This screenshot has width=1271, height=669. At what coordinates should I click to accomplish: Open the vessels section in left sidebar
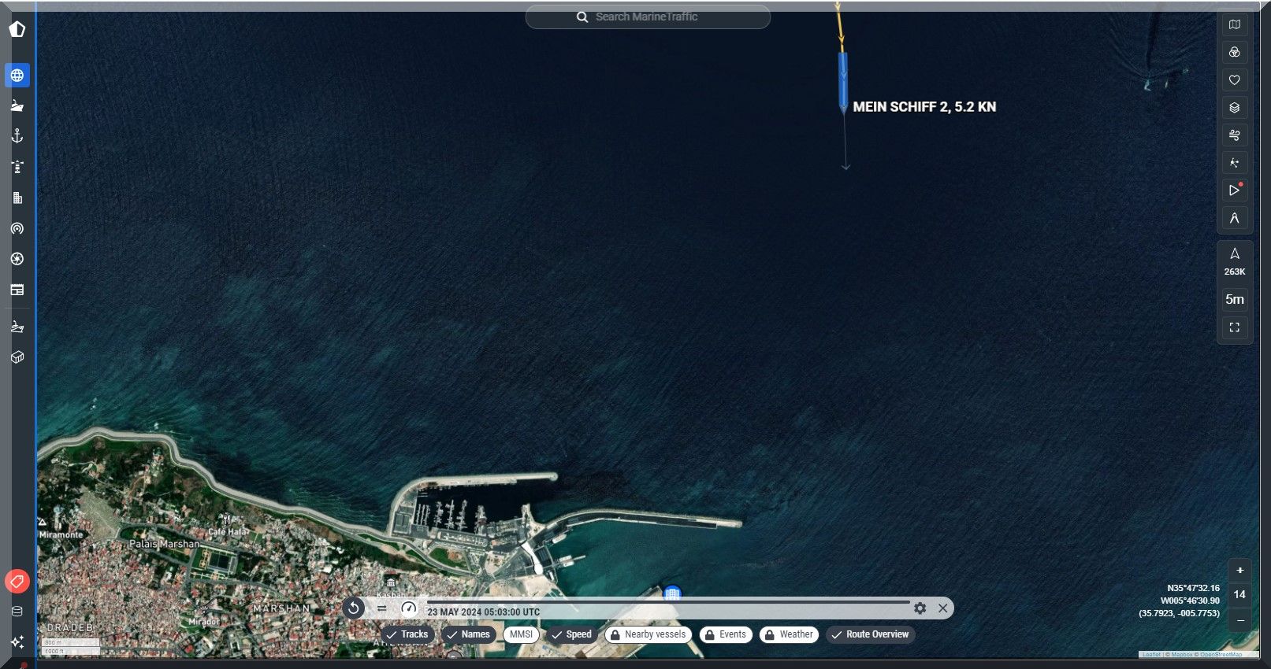[x=17, y=105]
